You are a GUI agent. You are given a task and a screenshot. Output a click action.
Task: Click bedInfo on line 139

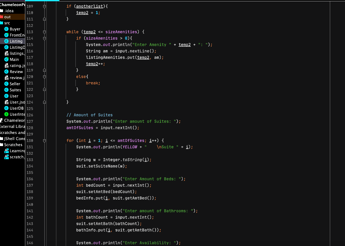point(85,198)
